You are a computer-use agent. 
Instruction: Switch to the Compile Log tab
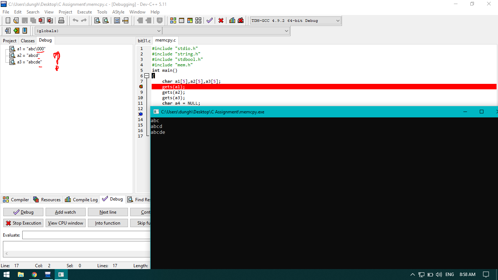(x=81, y=199)
